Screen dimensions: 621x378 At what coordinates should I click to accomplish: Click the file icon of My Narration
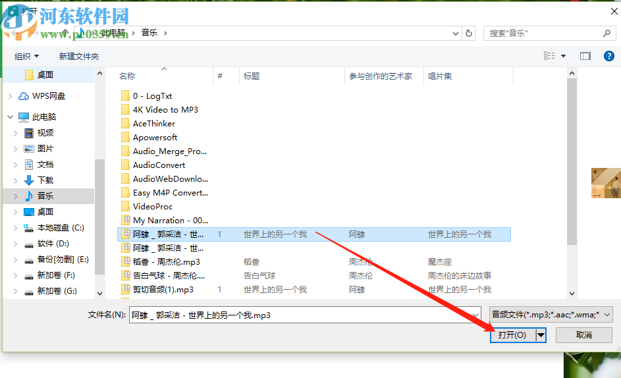pyautogui.click(x=126, y=220)
